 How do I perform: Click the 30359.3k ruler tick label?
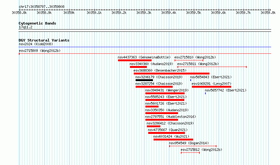[144, 13]
